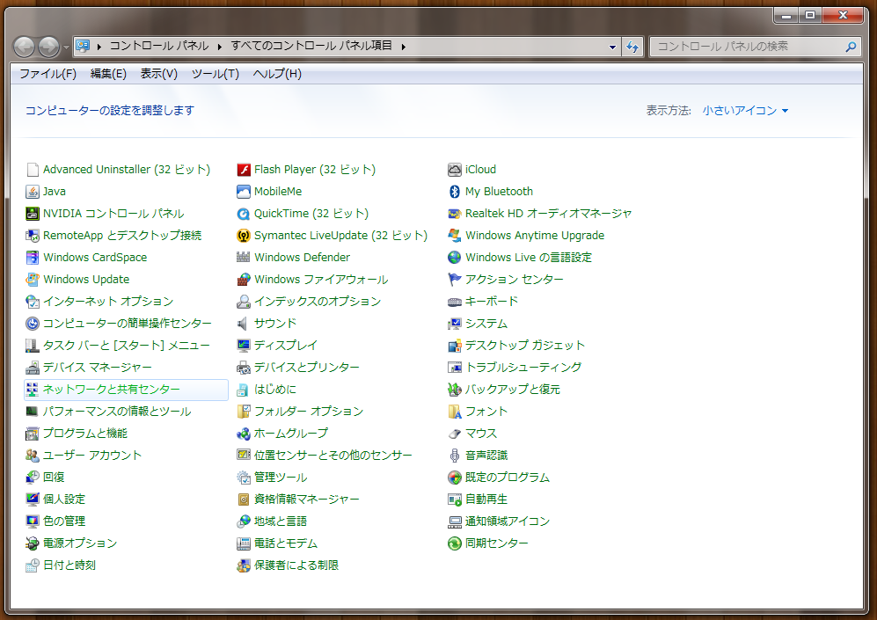Open the キーボード icon
Screen dimensions: 877x620
(x=454, y=302)
